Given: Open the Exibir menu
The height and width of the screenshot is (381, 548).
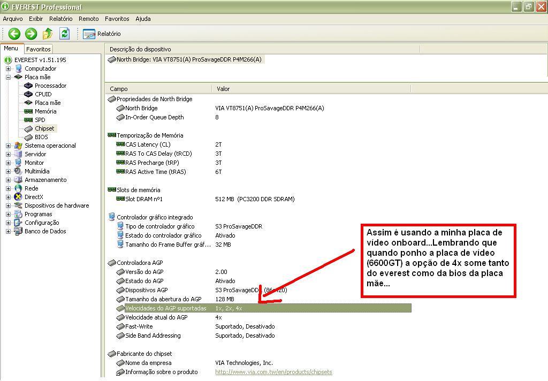Looking at the screenshot, I should pos(36,19).
